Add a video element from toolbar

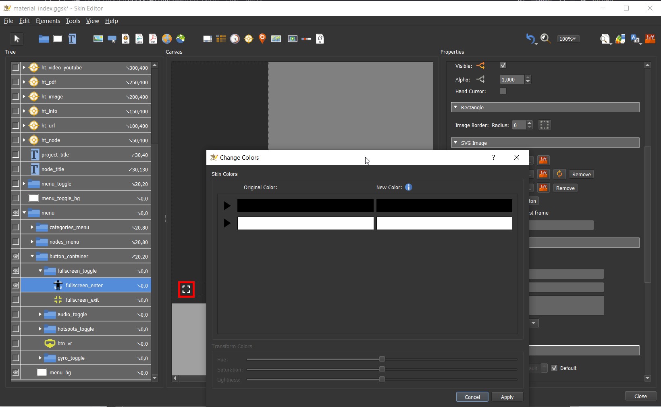pyautogui.click(x=293, y=39)
